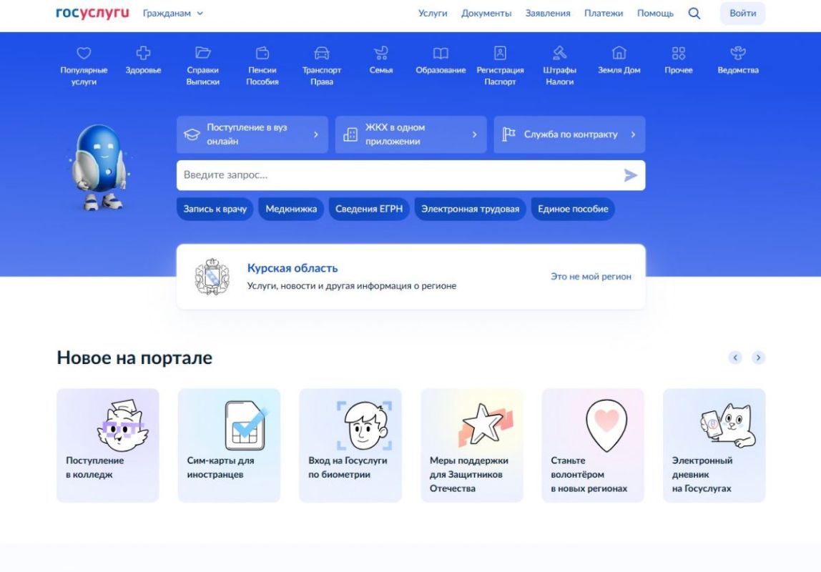Click the send arrow in the search field
The width and height of the screenshot is (821, 572).
tap(631, 175)
